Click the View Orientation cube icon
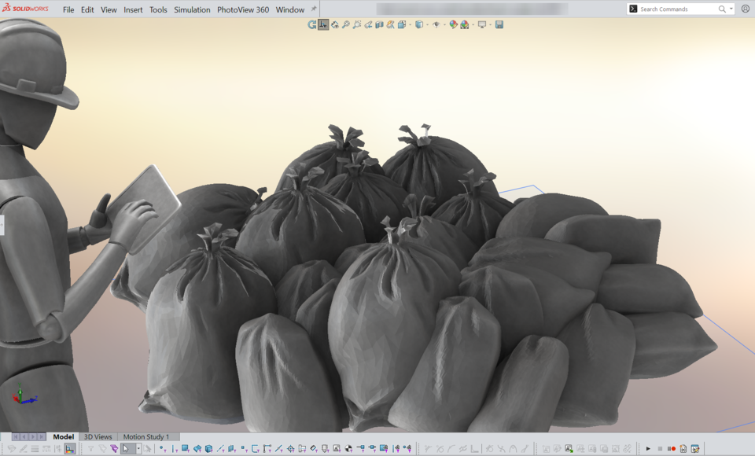755x456 pixels. 402,24
